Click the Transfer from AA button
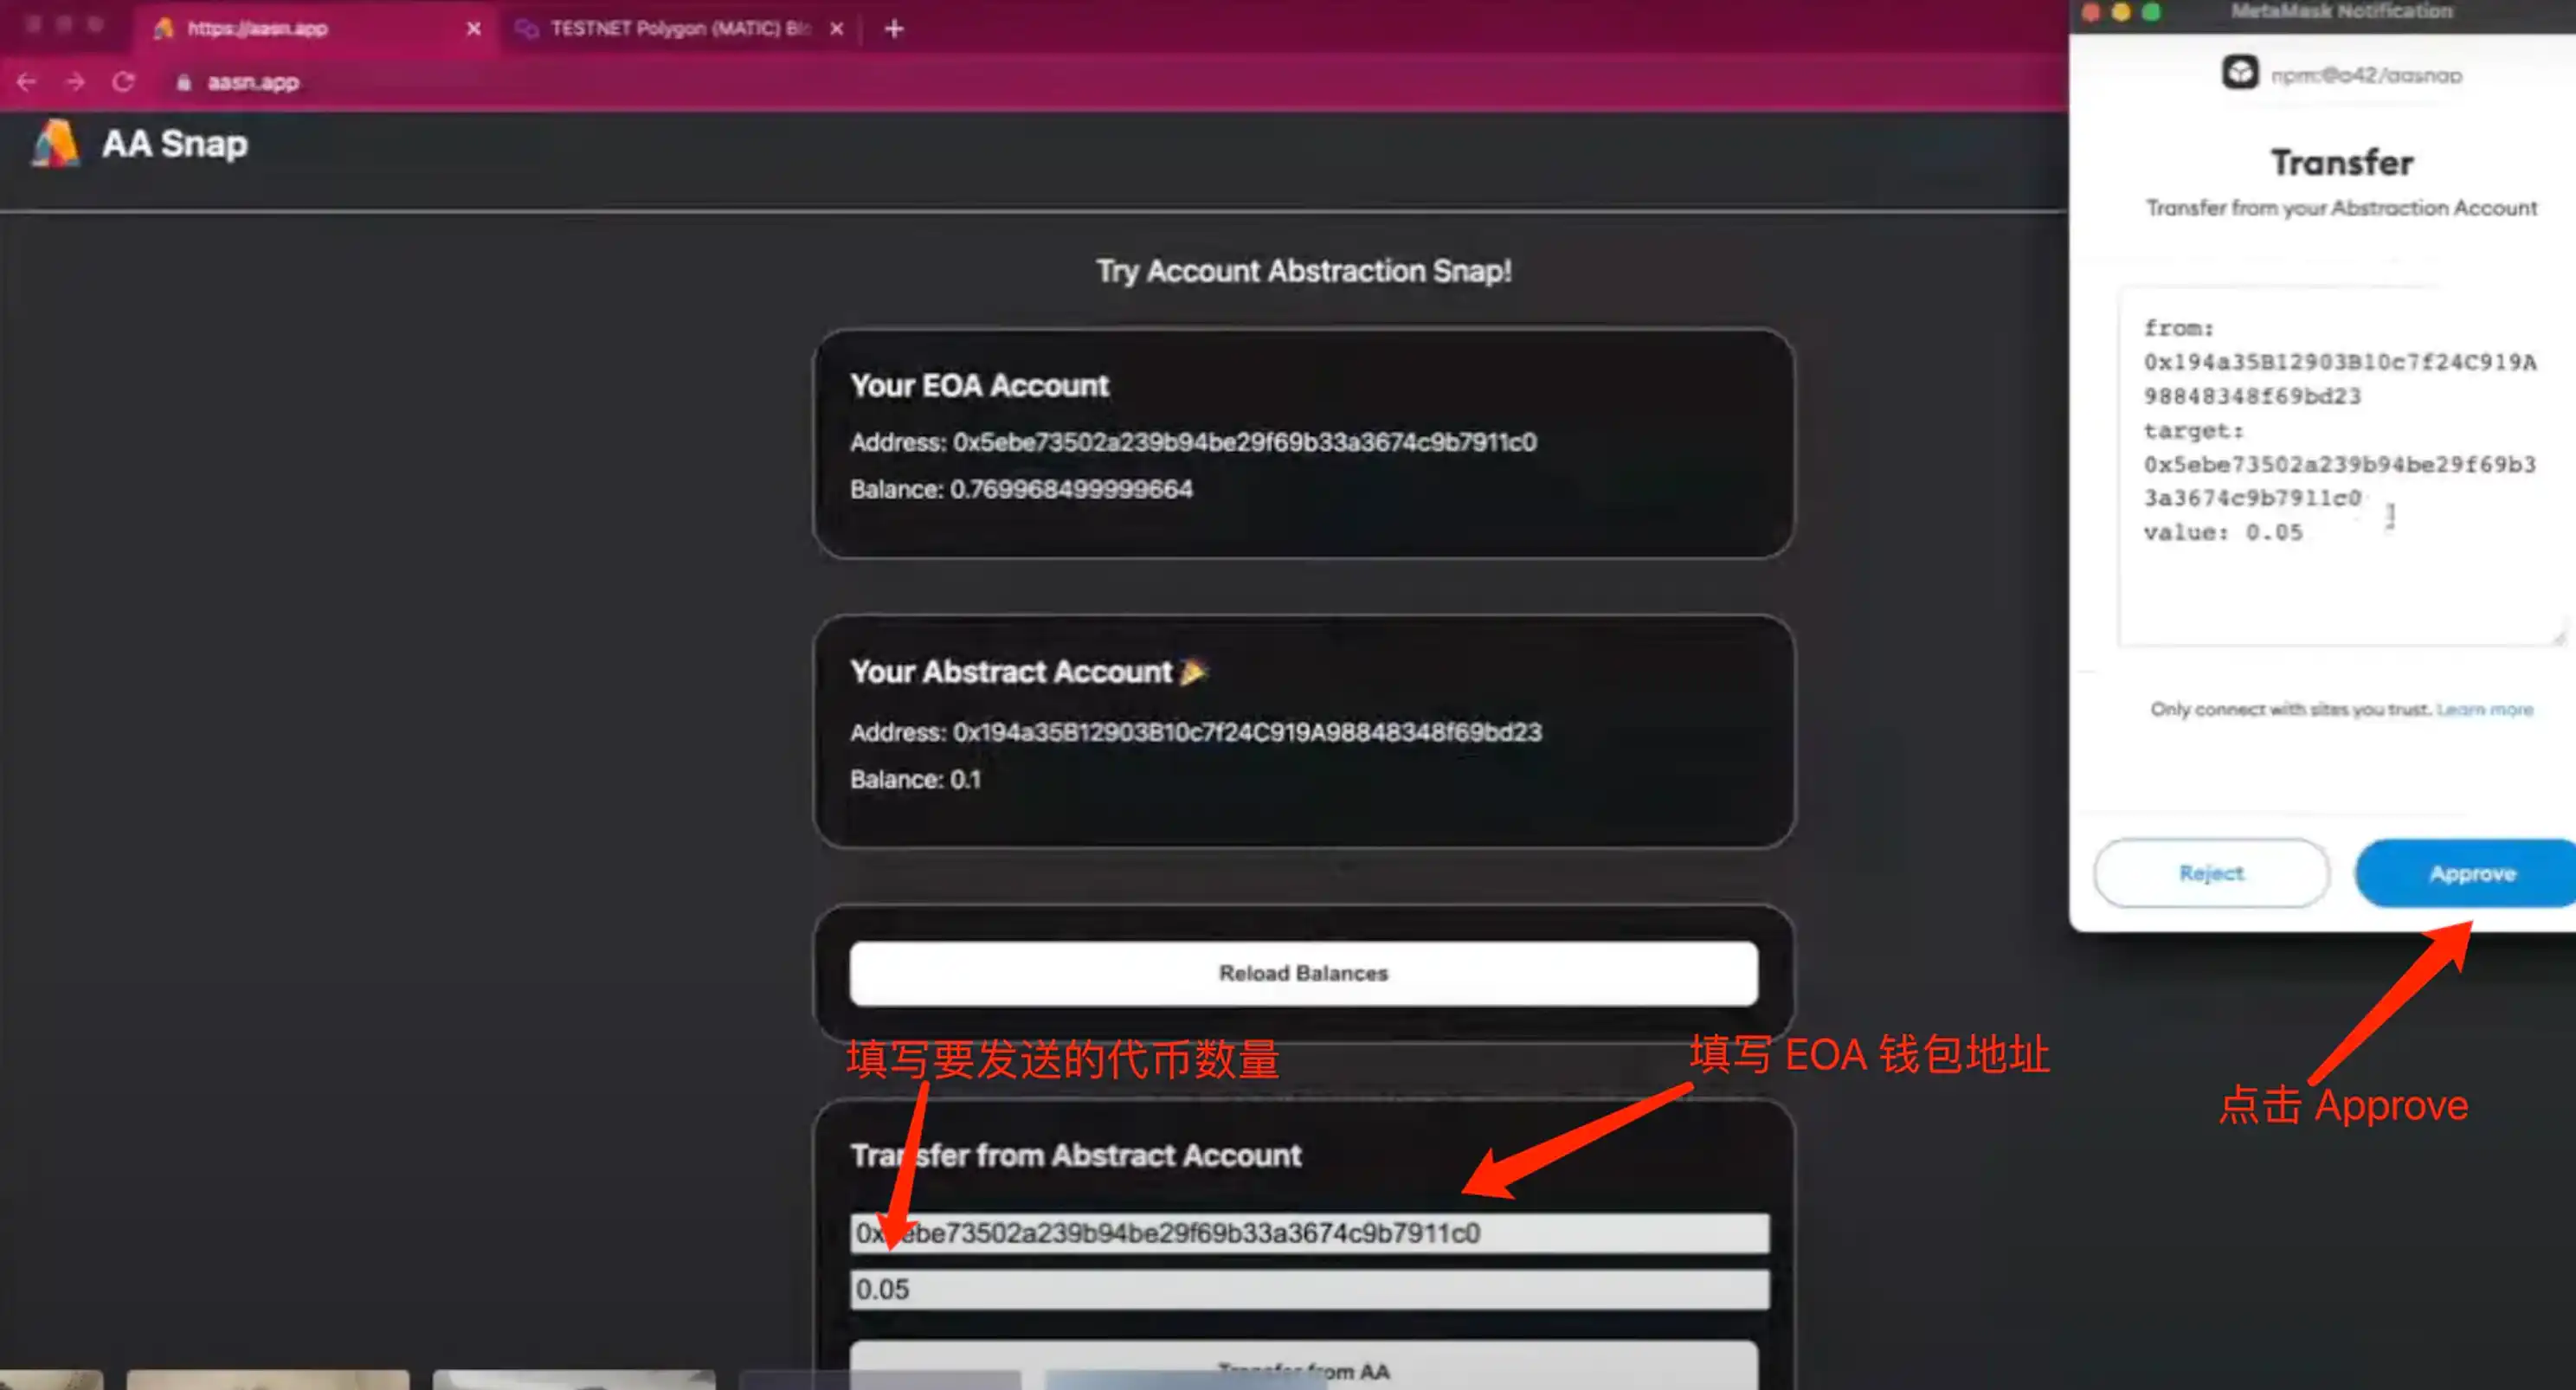Image resolution: width=2576 pixels, height=1390 pixels. tap(1303, 1364)
